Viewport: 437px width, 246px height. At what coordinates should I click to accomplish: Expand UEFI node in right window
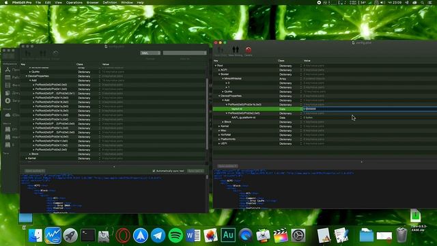tap(219, 143)
